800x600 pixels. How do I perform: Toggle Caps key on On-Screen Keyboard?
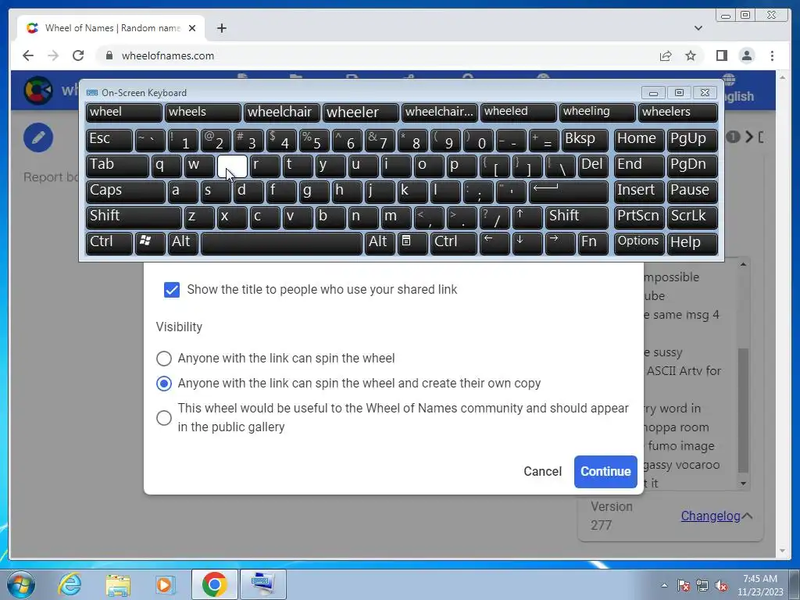coord(126,192)
